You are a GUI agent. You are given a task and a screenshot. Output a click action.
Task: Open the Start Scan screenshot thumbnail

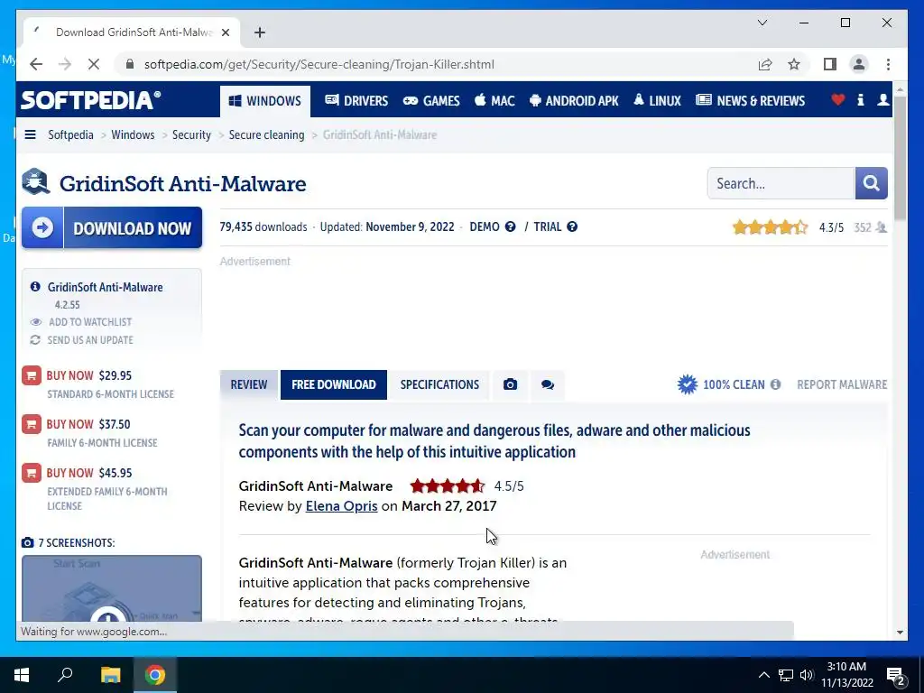click(112, 588)
